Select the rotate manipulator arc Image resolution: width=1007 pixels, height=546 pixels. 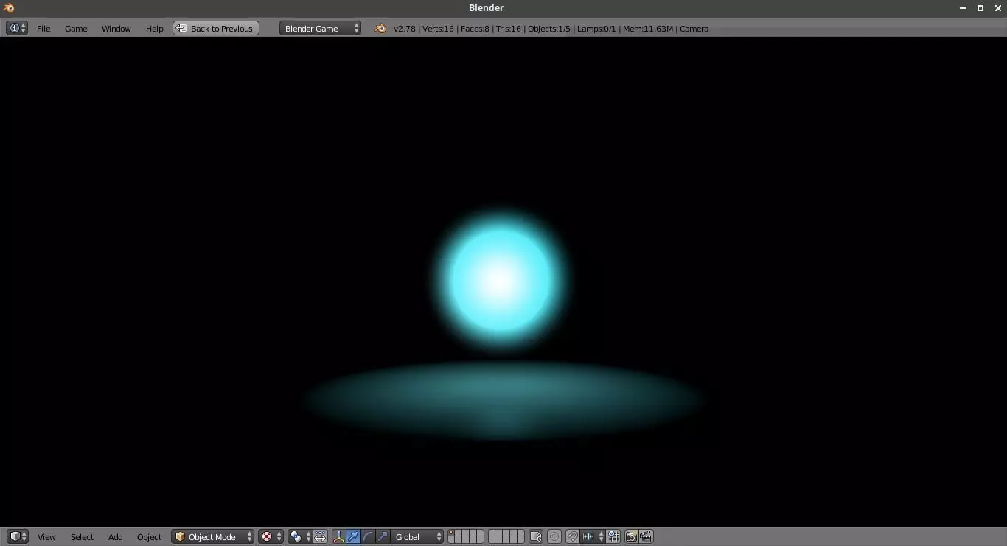click(x=368, y=536)
